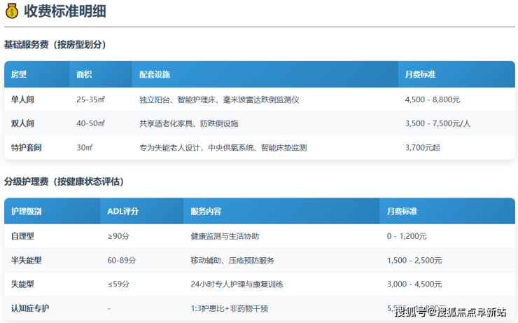The width and height of the screenshot is (518, 323).
Task: Click the ADL评分 column header
Action: 123,211
